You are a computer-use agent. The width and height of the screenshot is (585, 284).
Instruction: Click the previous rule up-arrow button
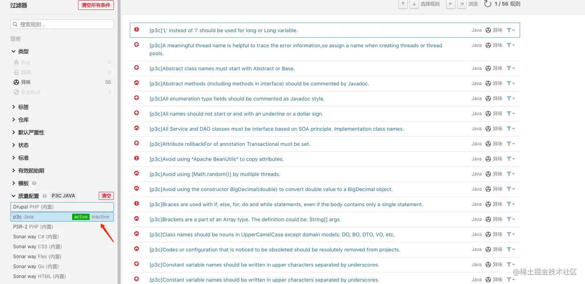(x=403, y=4)
